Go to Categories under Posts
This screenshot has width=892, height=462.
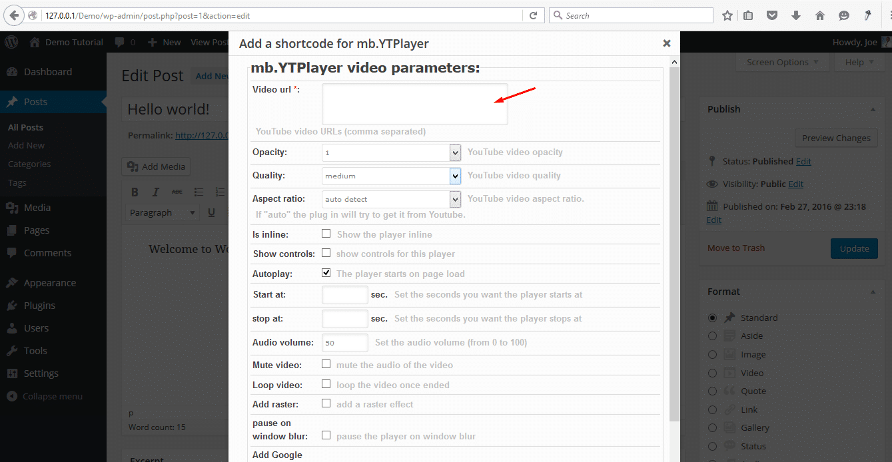(29, 164)
